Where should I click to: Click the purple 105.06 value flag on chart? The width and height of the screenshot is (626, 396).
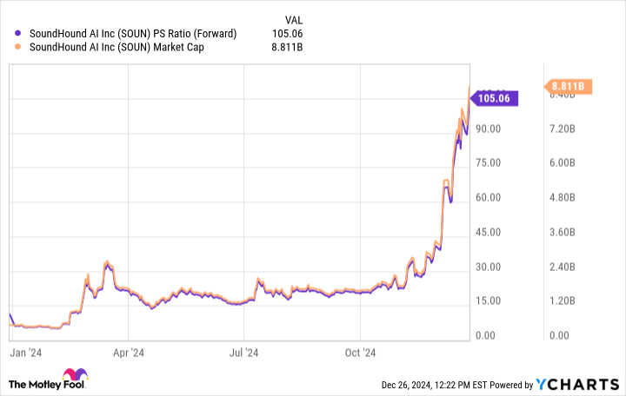coord(494,98)
